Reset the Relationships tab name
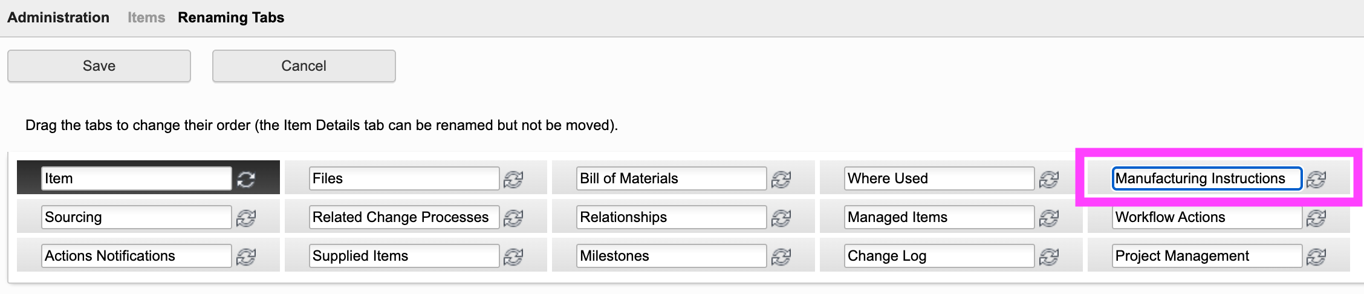1364x294 pixels. pos(781,218)
